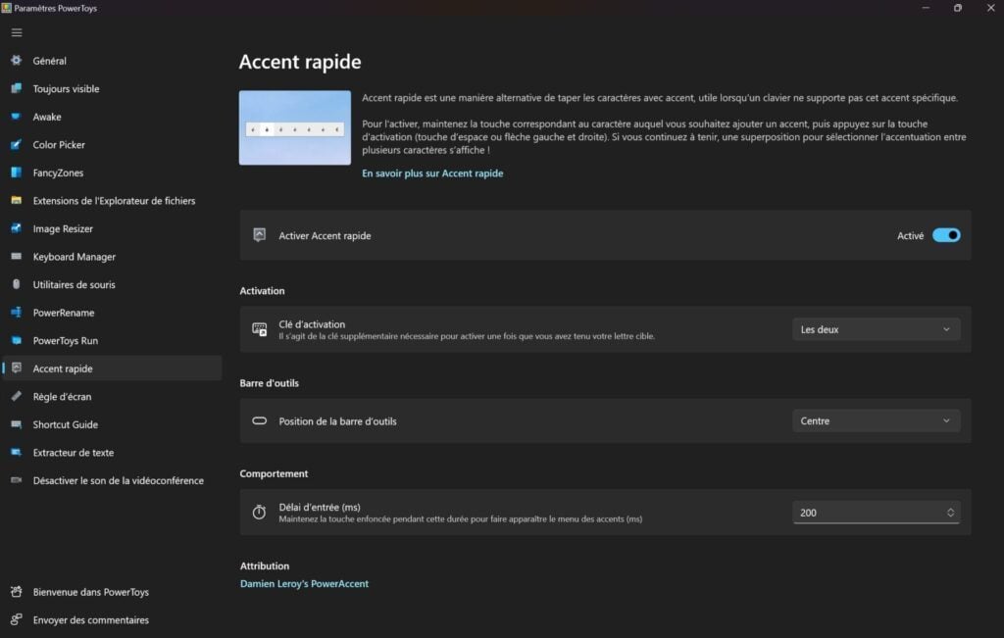Image resolution: width=1004 pixels, height=638 pixels.
Task: Click the file explorer extensions icon
Action: point(17,200)
